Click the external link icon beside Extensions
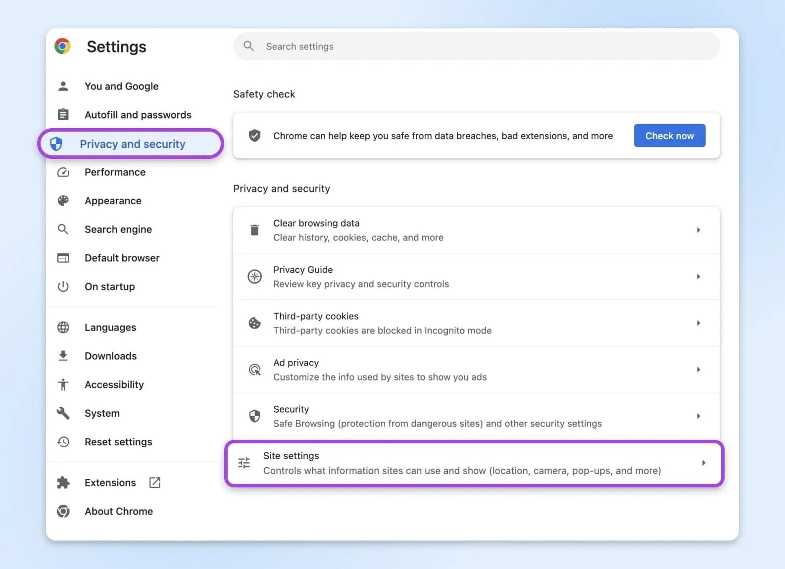The image size is (785, 569). (155, 482)
